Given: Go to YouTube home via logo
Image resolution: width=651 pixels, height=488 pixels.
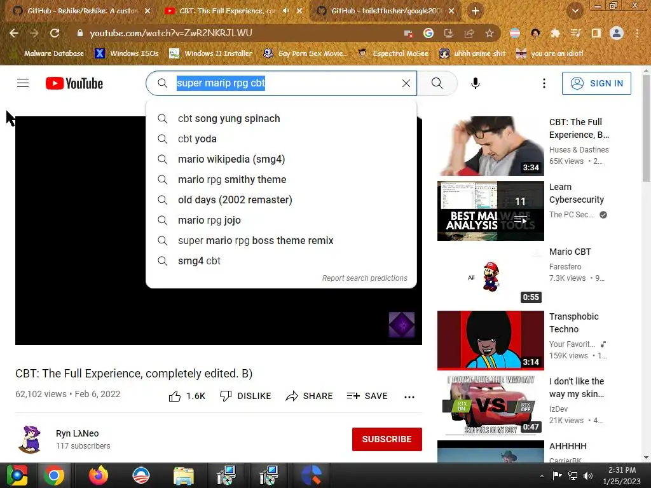Looking at the screenshot, I should 74,83.
